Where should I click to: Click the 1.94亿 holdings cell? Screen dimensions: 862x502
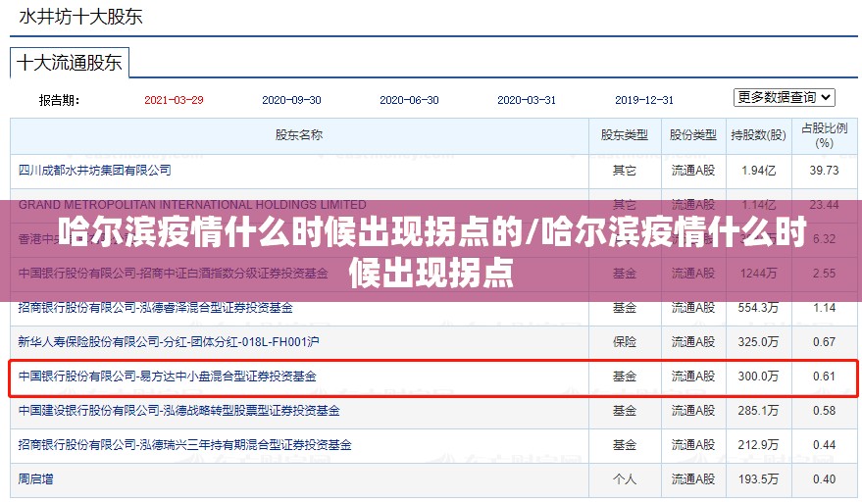coord(759,171)
